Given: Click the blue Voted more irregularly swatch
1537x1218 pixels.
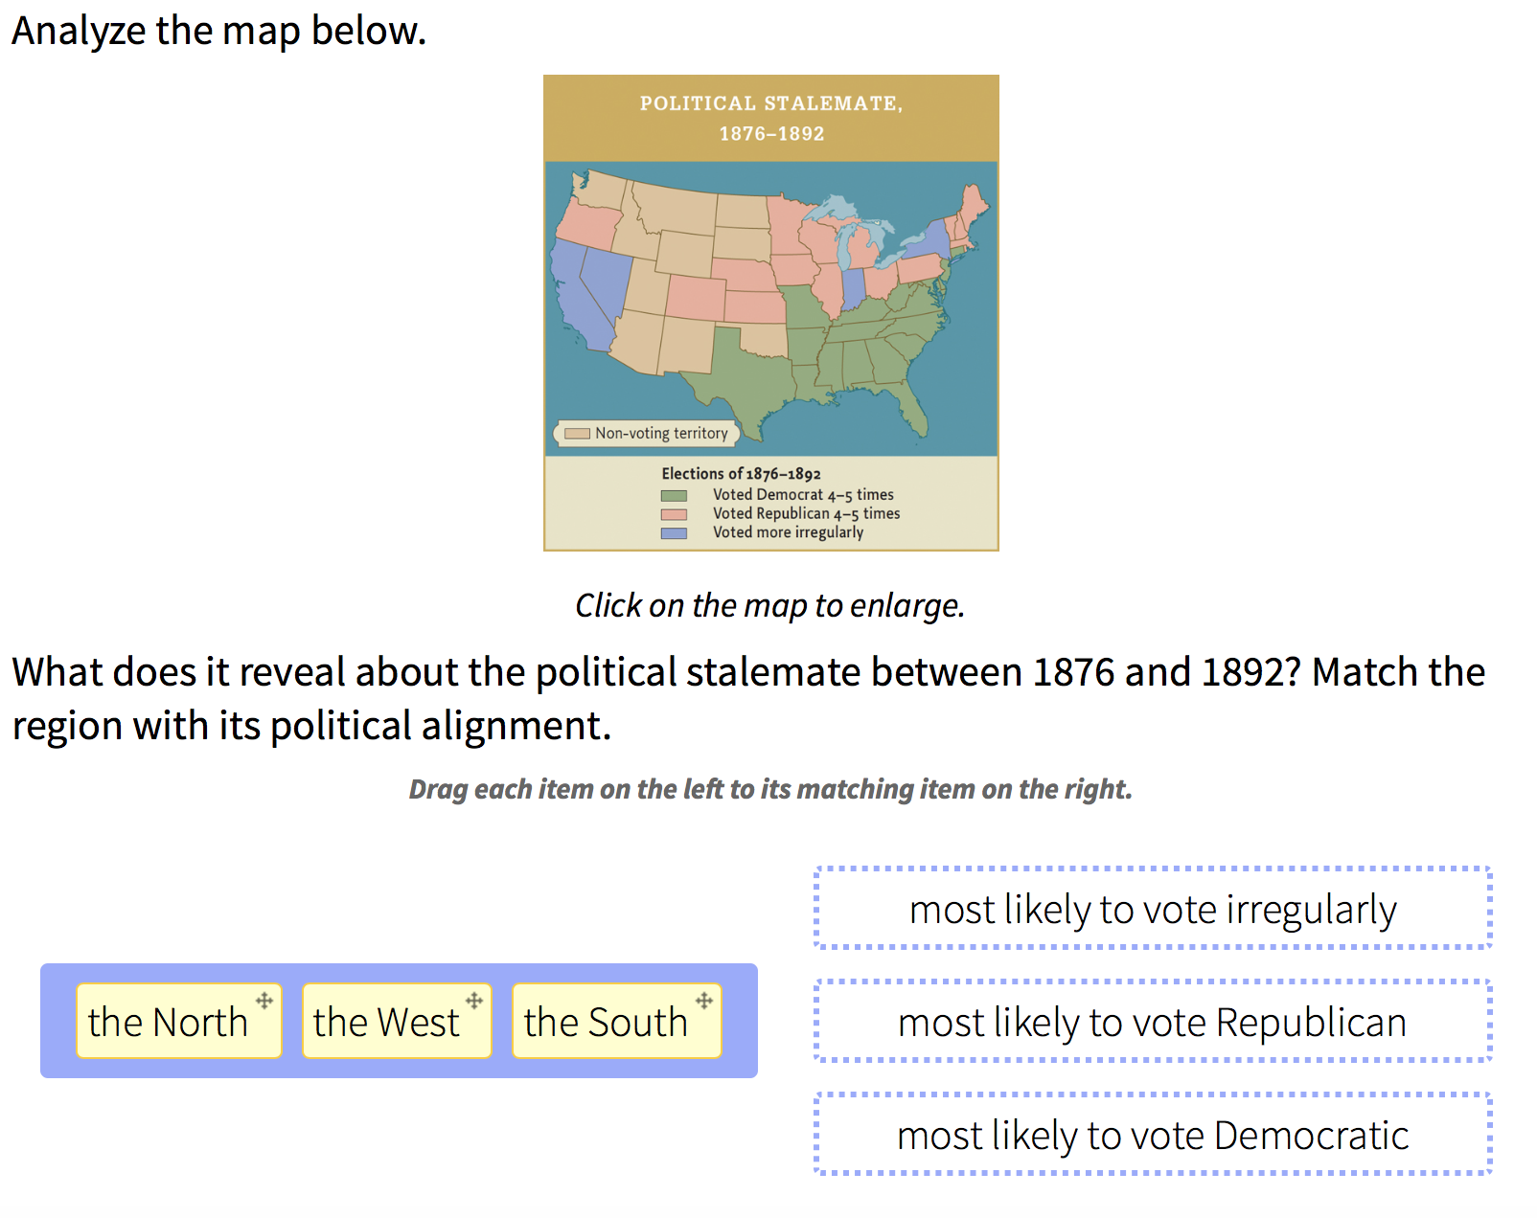Looking at the screenshot, I should [674, 533].
